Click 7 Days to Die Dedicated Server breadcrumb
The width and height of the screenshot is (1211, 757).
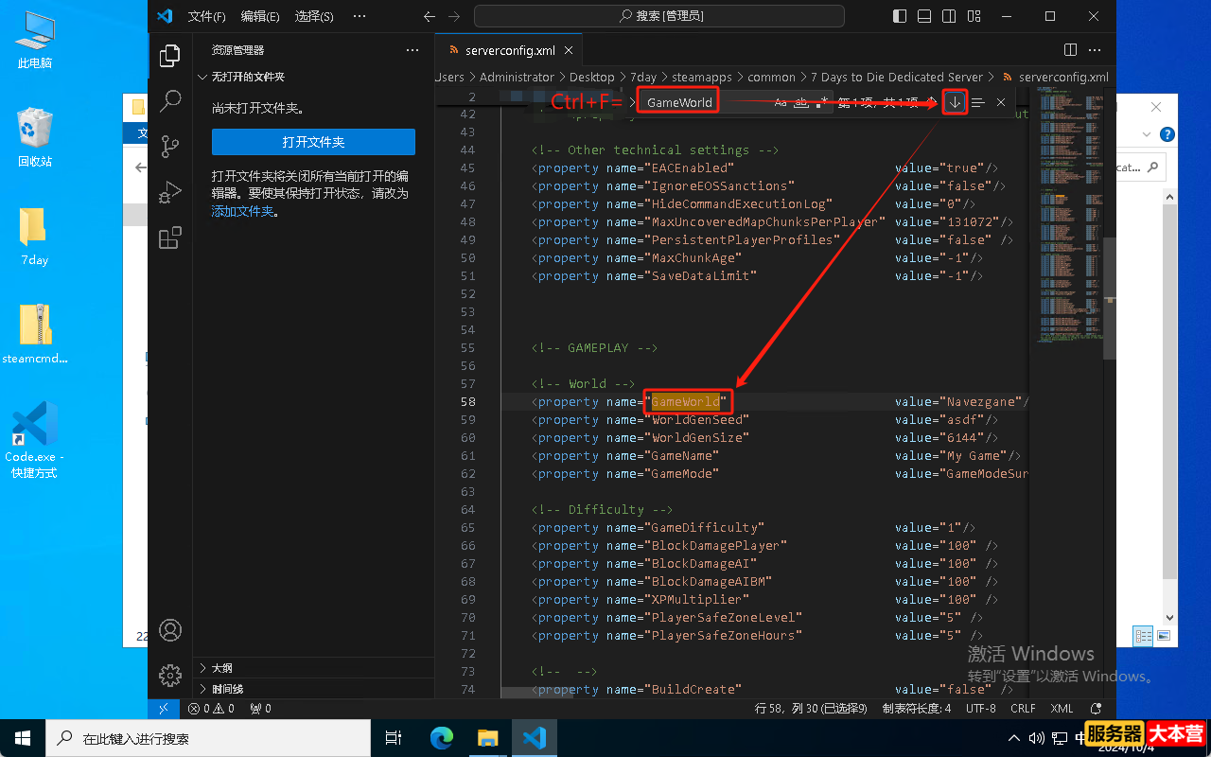(897, 78)
